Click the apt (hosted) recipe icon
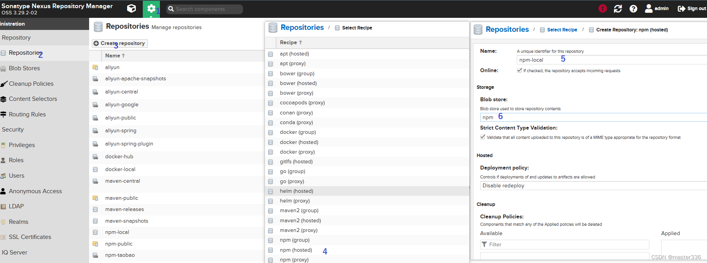The width and height of the screenshot is (707, 263). (x=270, y=54)
